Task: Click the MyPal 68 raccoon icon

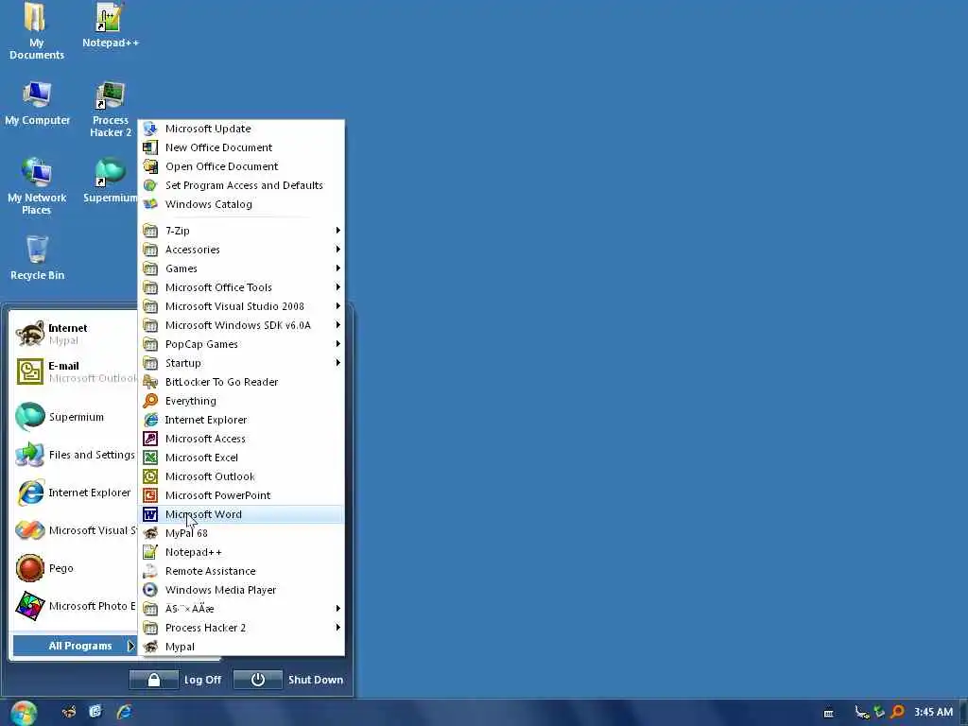Action: click(x=150, y=533)
